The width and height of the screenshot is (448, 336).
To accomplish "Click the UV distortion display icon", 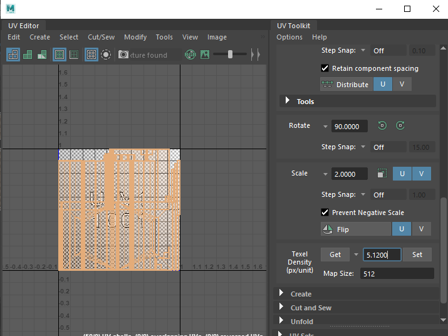I will [42, 55].
